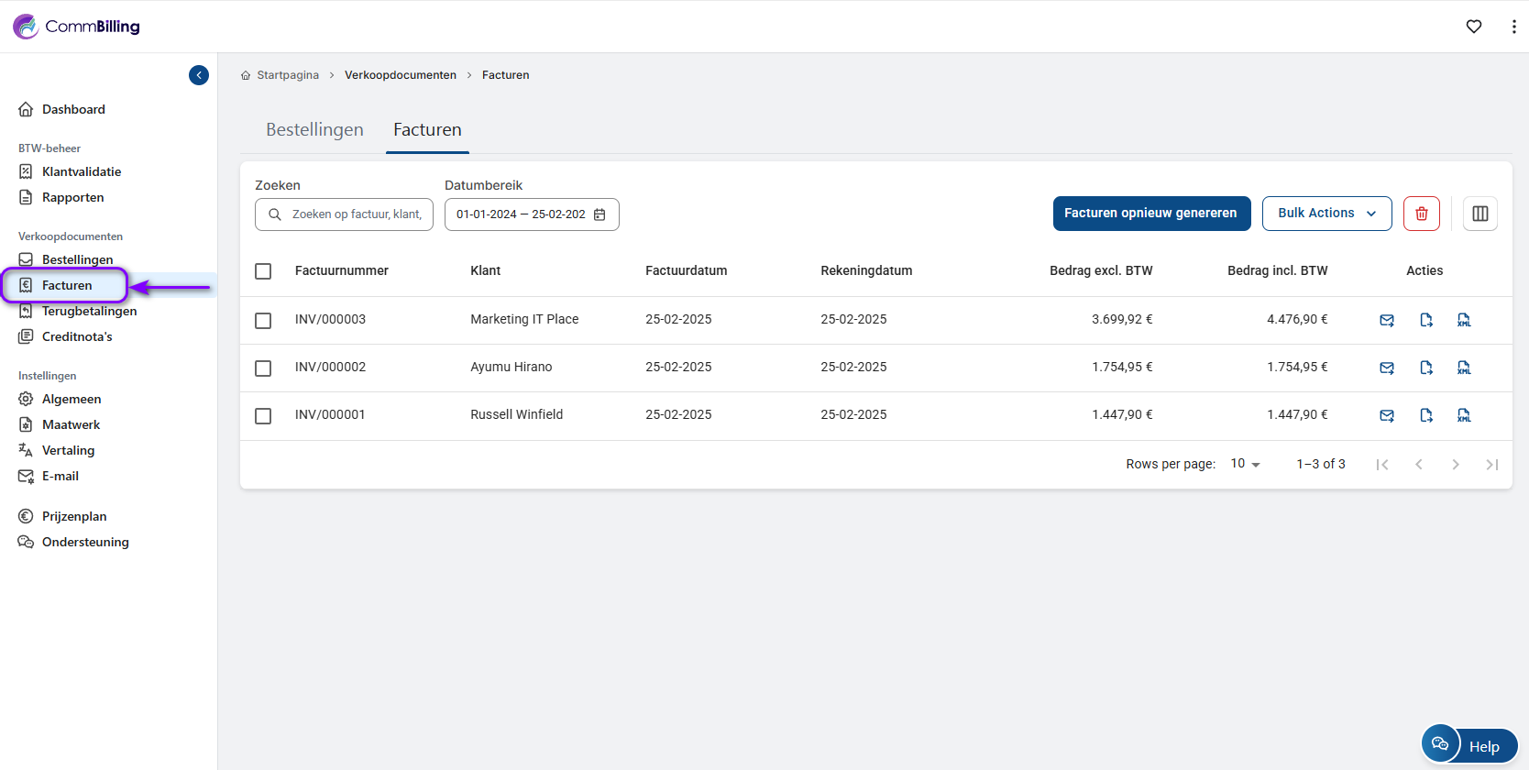The height and width of the screenshot is (770, 1529).
Task: Toggle the select-all checkbox in table header
Action: point(263,271)
